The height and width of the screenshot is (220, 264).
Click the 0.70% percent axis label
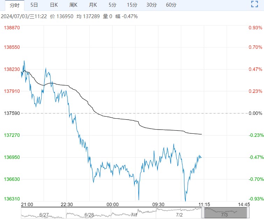coord(256,47)
